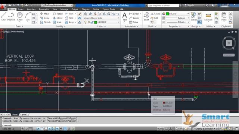Switch to the Annotate ribbon tab
239x134 pixels.
(x=31, y=9)
